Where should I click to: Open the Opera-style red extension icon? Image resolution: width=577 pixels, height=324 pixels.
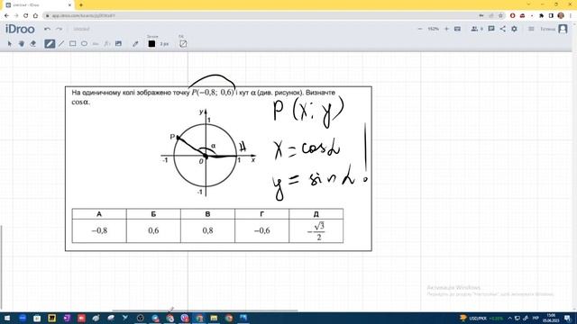click(513, 15)
